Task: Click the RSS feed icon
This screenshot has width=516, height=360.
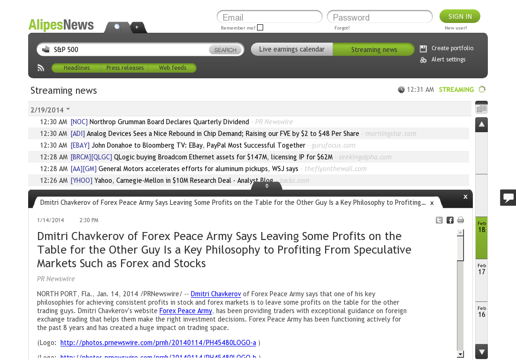Action: point(41,68)
